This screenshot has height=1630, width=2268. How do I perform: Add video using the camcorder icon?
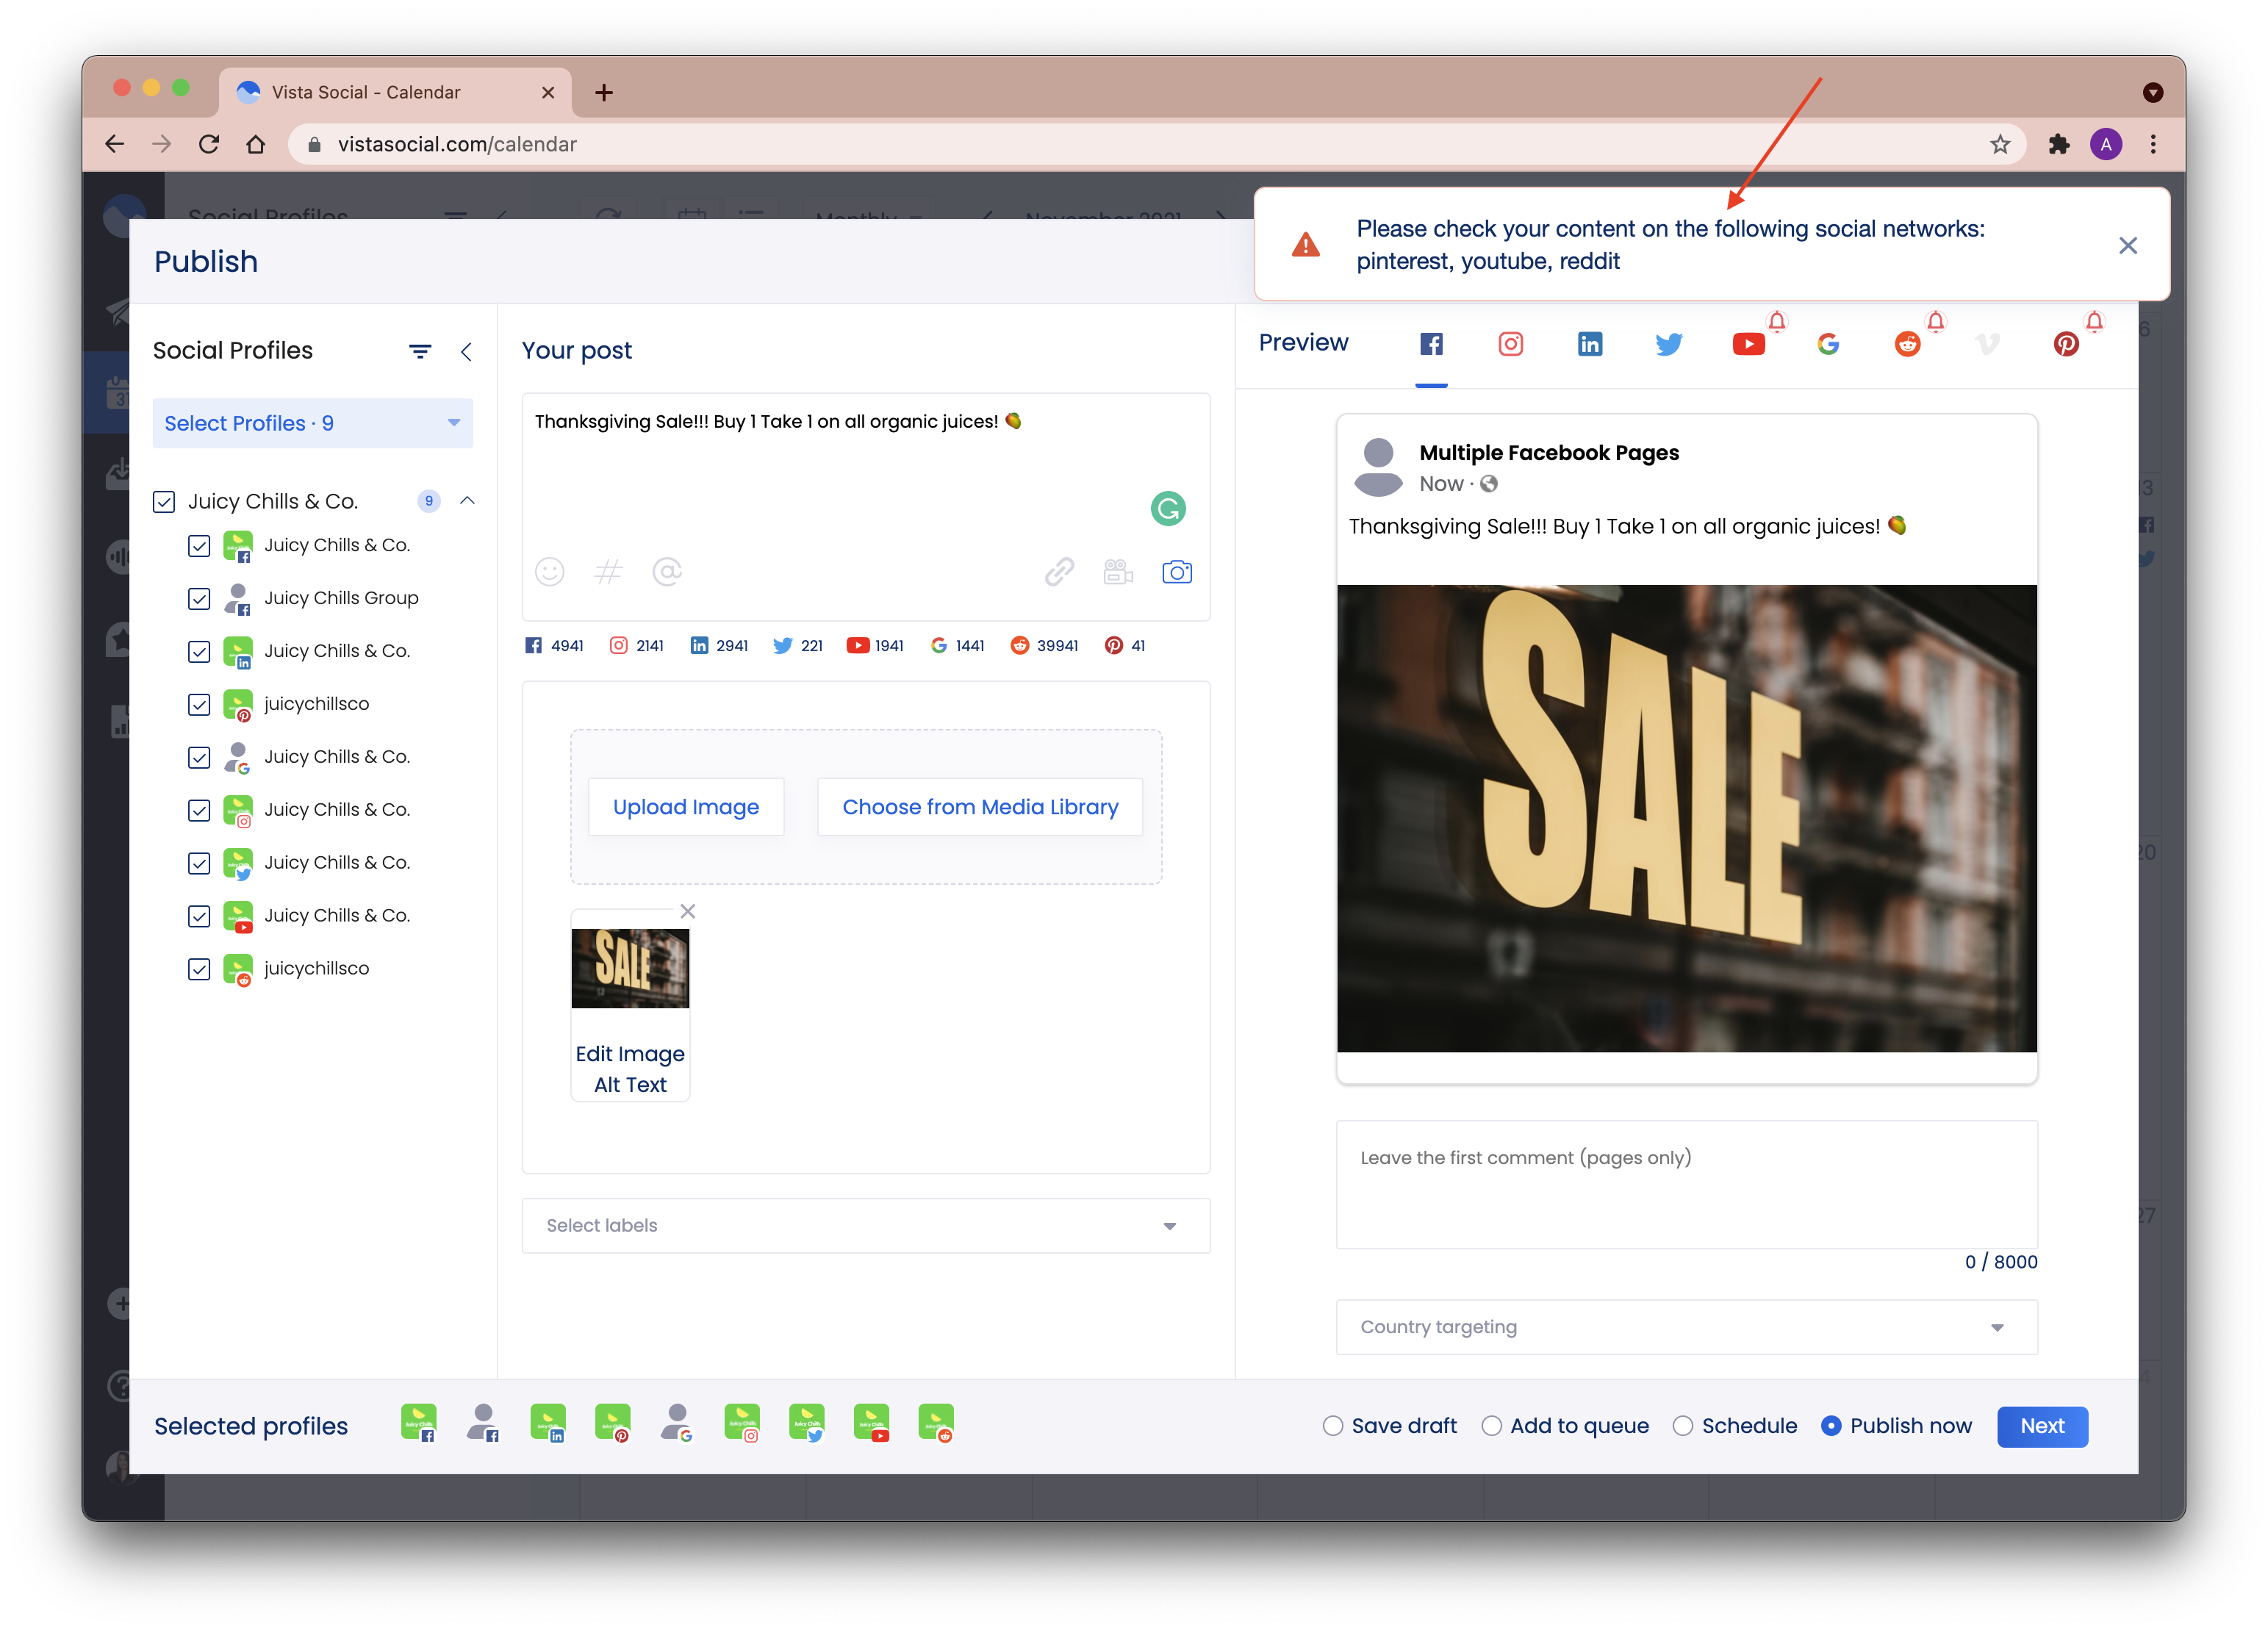[1118, 572]
